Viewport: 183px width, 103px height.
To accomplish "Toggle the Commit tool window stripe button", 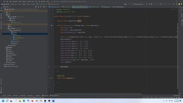I will 1,16.
